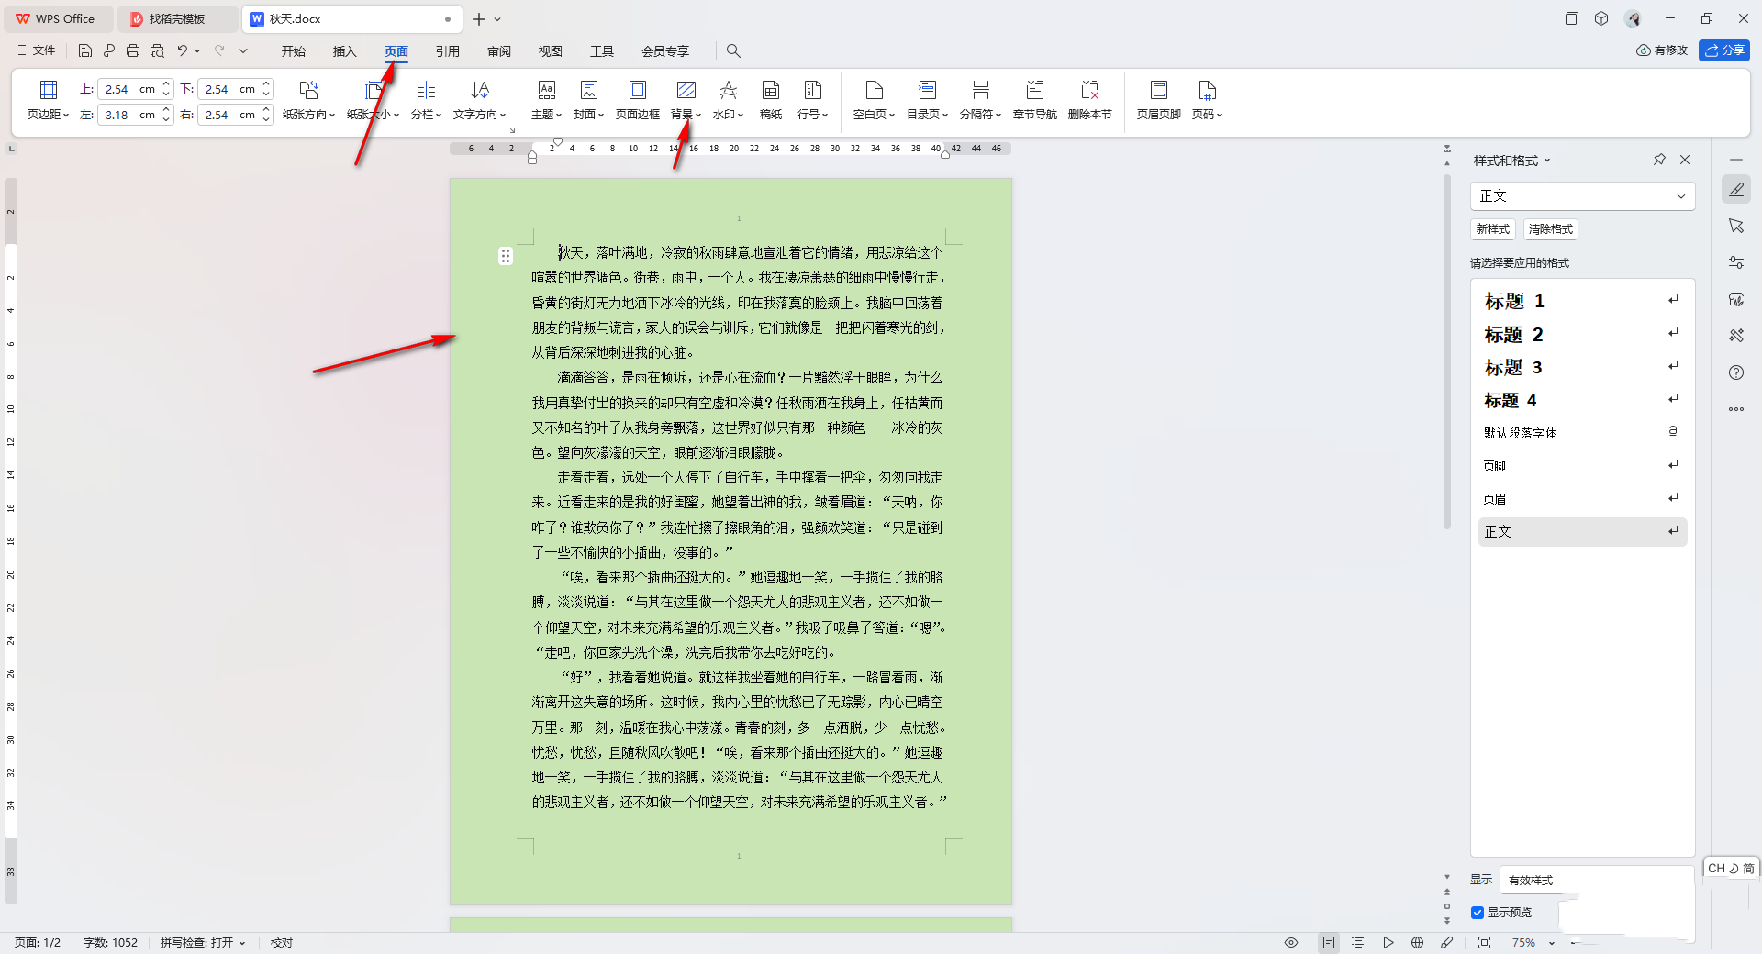The image size is (1762, 954).
Task: Toggle eye protection mode in status bar
Action: click(x=1291, y=943)
